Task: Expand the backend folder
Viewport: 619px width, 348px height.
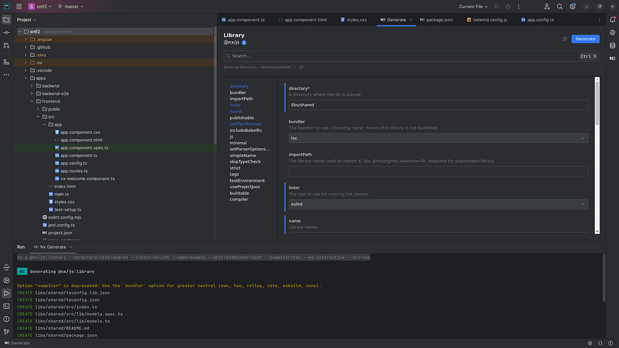Action: coord(32,86)
